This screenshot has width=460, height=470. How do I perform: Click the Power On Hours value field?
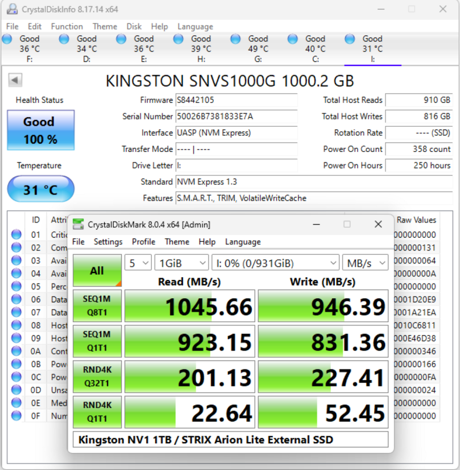(x=419, y=166)
